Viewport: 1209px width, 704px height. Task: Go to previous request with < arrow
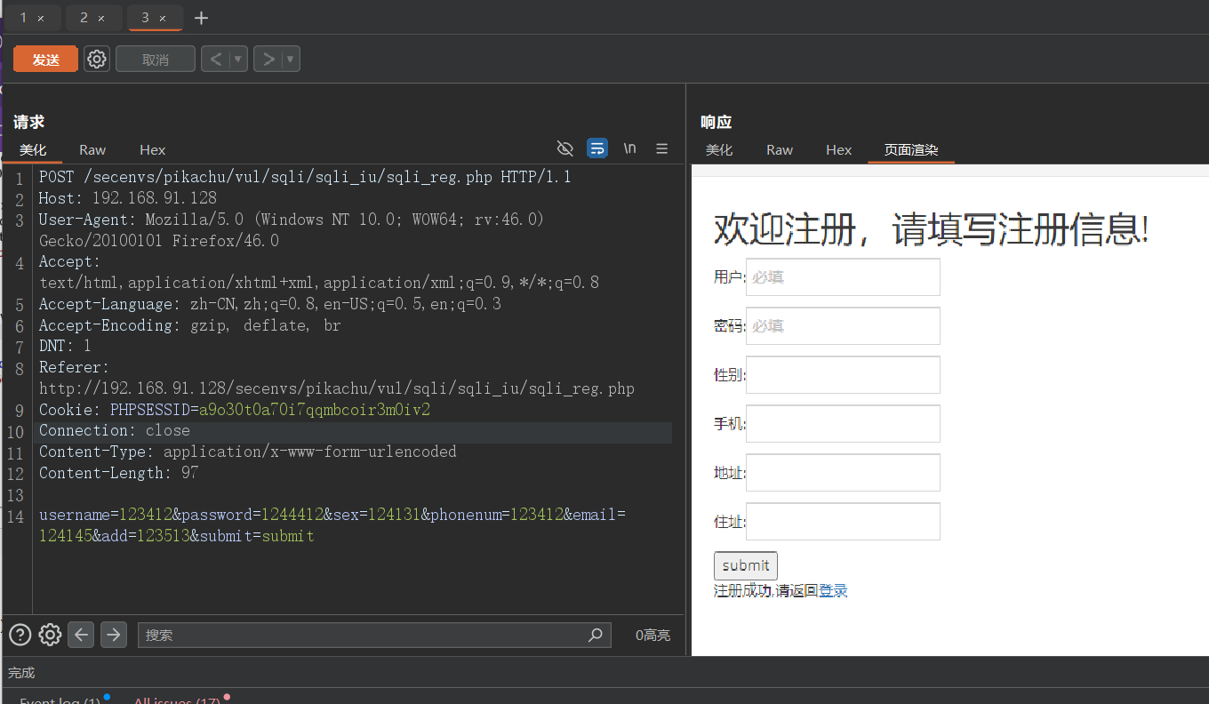216,60
